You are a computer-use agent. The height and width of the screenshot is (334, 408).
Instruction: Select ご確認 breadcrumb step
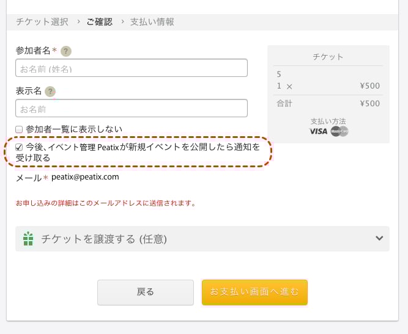pyautogui.click(x=99, y=22)
